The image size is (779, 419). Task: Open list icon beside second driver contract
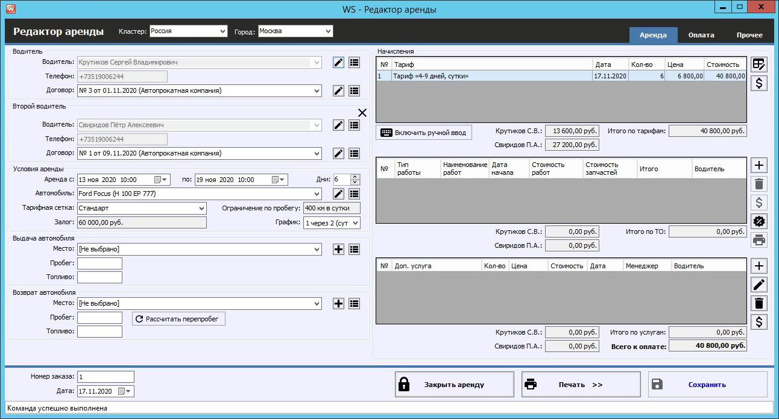coord(355,154)
